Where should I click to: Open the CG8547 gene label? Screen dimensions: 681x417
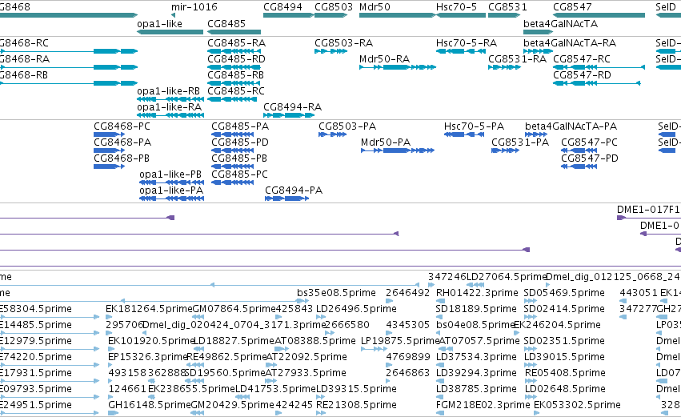tap(572, 7)
